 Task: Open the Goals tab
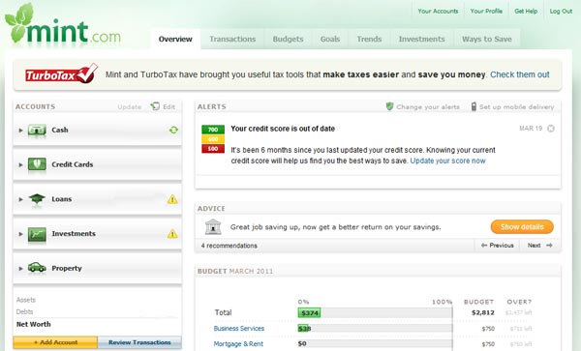pos(330,39)
